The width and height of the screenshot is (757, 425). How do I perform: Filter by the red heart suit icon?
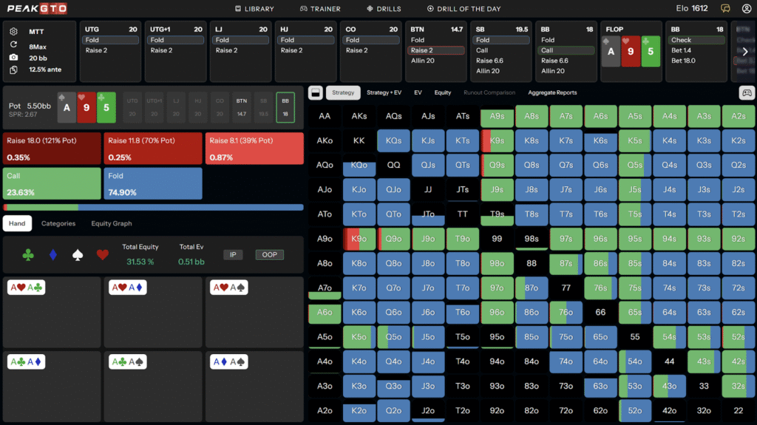coord(102,254)
